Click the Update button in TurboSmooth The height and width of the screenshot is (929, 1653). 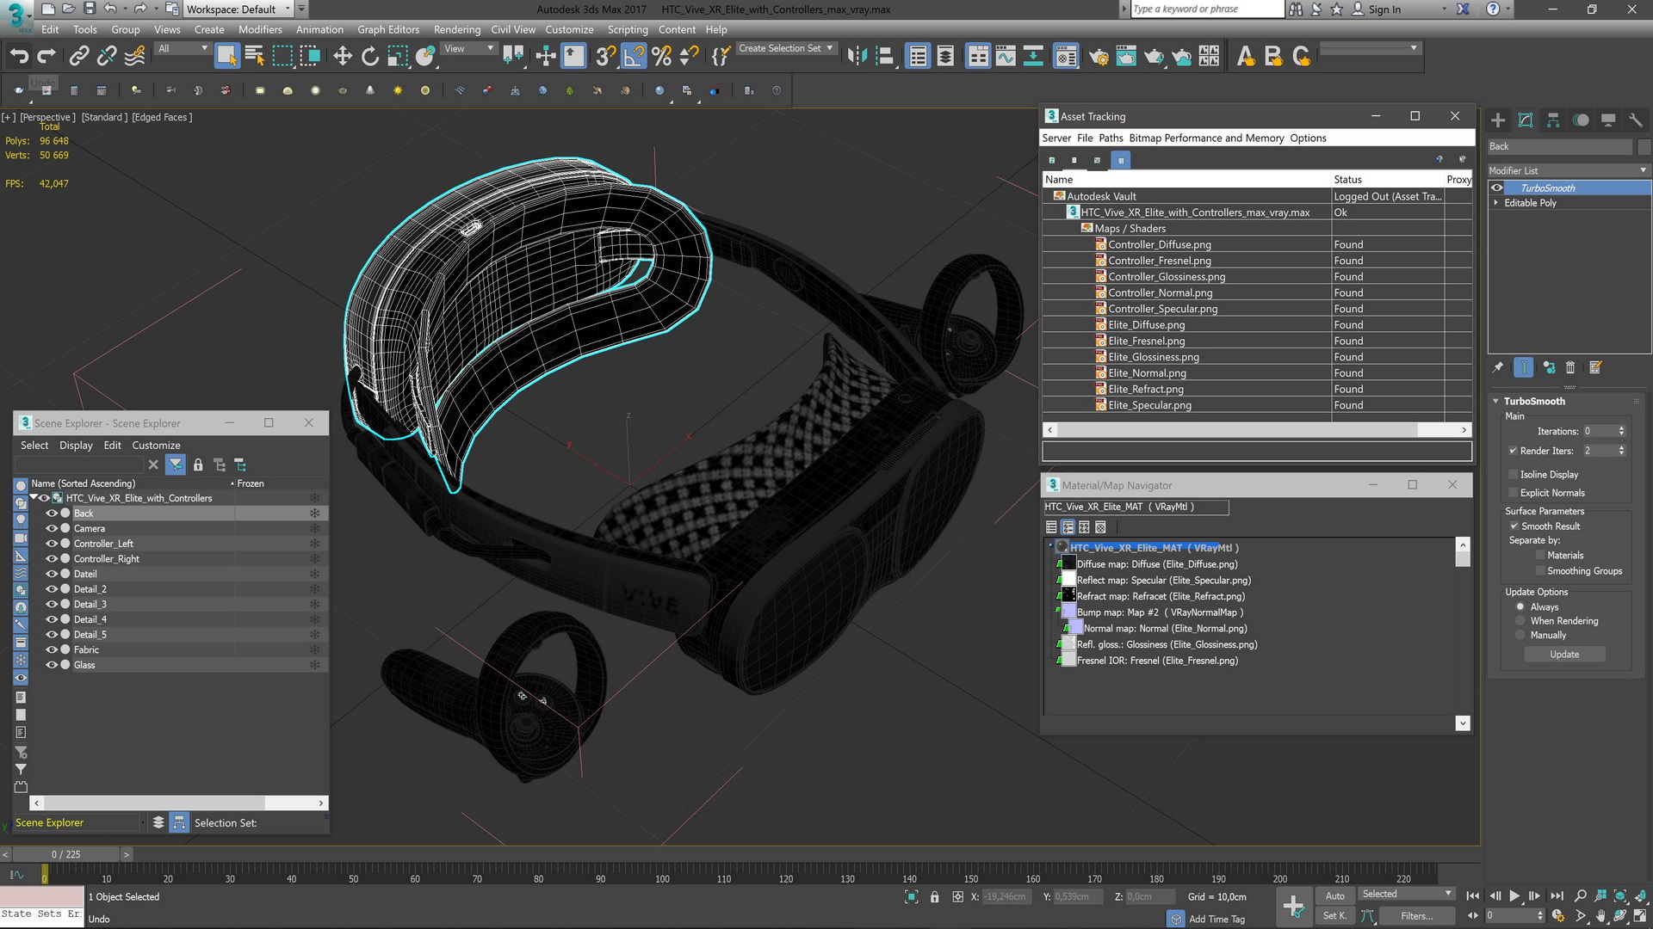tap(1564, 655)
